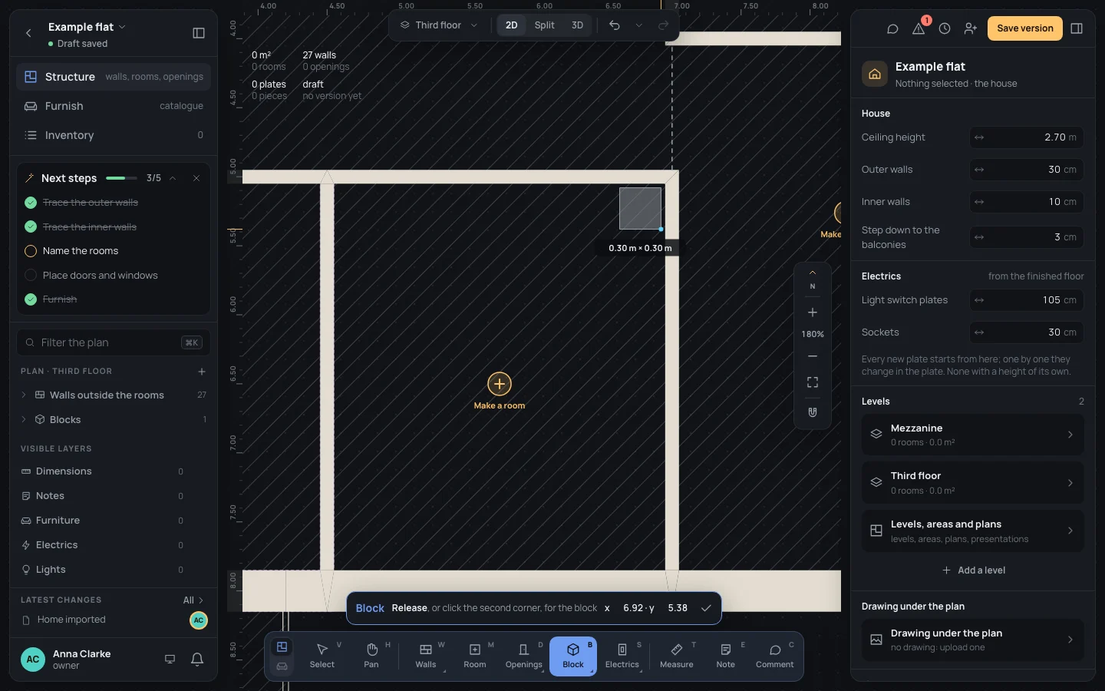Viewport: 1105px width, 691px height.
Task: Click Add a level
Action: [x=973, y=570]
